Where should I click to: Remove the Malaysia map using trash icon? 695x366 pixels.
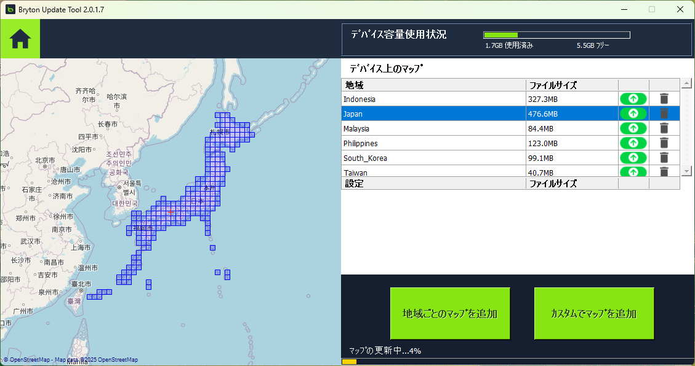click(664, 128)
